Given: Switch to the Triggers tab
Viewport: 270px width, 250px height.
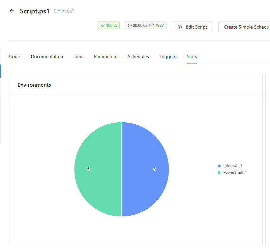Looking at the screenshot, I should click(168, 56).
